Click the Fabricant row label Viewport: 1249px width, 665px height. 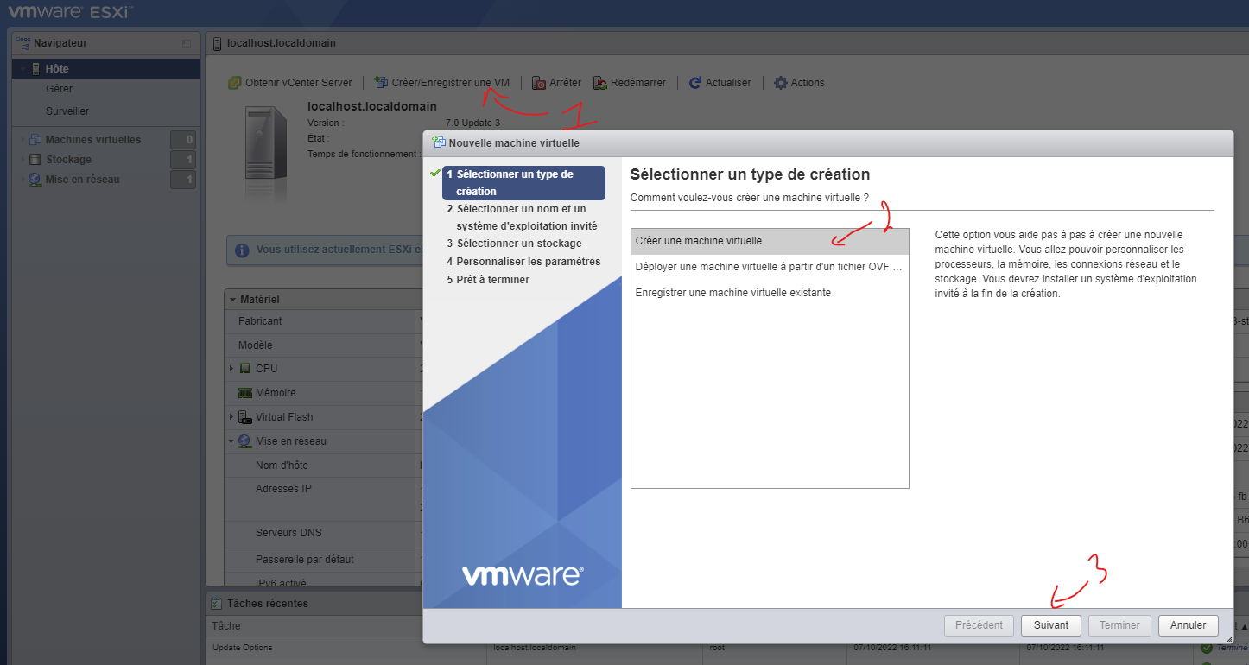coord(260,321)
